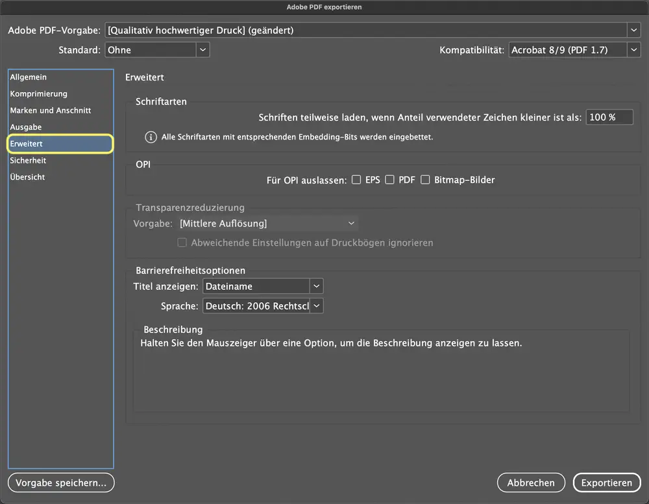Click the Erweitert panel heading

point(145,77)
